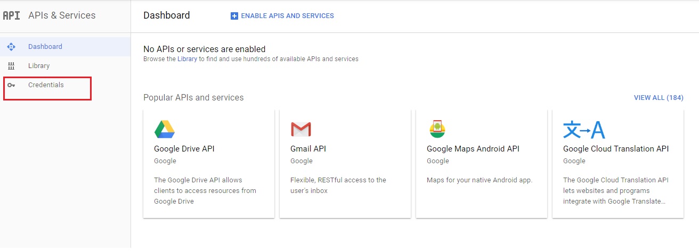
Task: Click VIEW ALL (184) link
Action: 659,98
